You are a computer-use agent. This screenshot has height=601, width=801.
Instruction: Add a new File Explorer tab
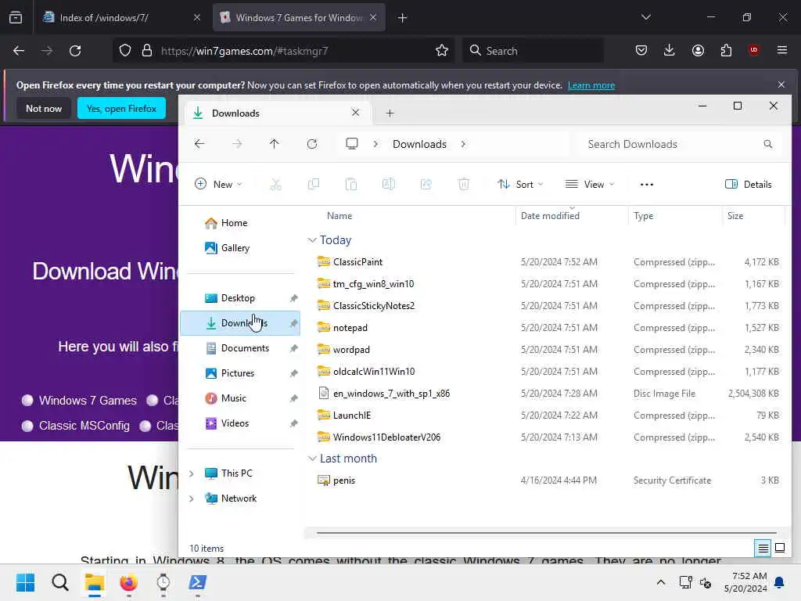coord(390,113)
